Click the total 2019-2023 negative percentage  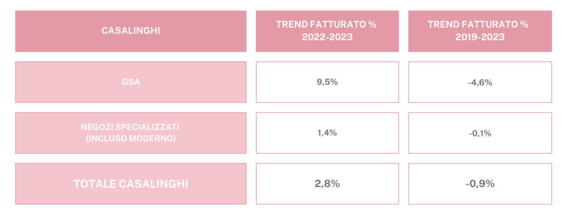pyautogui.click(x=480, y=184)
